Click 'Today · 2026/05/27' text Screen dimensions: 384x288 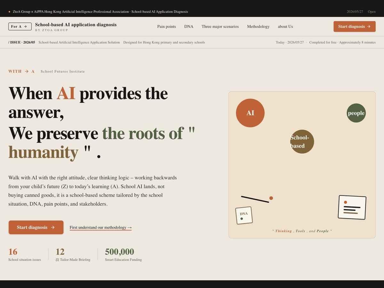pyautogui.click(x=290, y=42)
